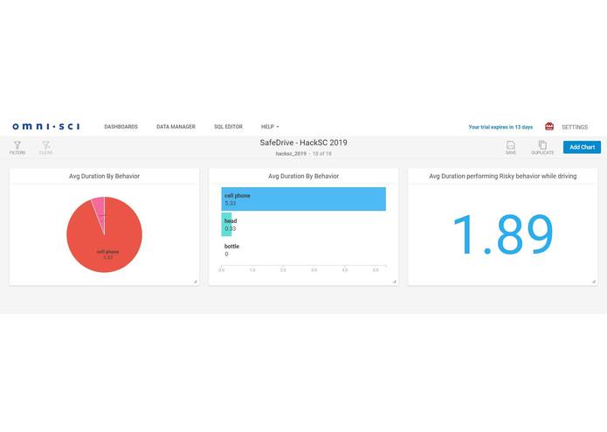This screenshot has width=607, height=432.
Task: Click the Avg Duration performing Risky behavior title
Action: (x=503, y=177)
